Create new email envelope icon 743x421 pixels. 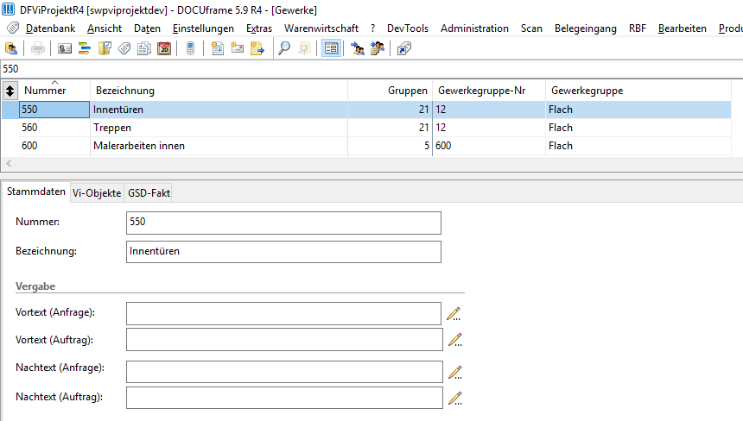[x=237, y=48]
